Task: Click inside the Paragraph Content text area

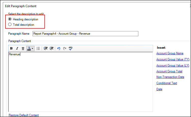Action: (80, 82)
